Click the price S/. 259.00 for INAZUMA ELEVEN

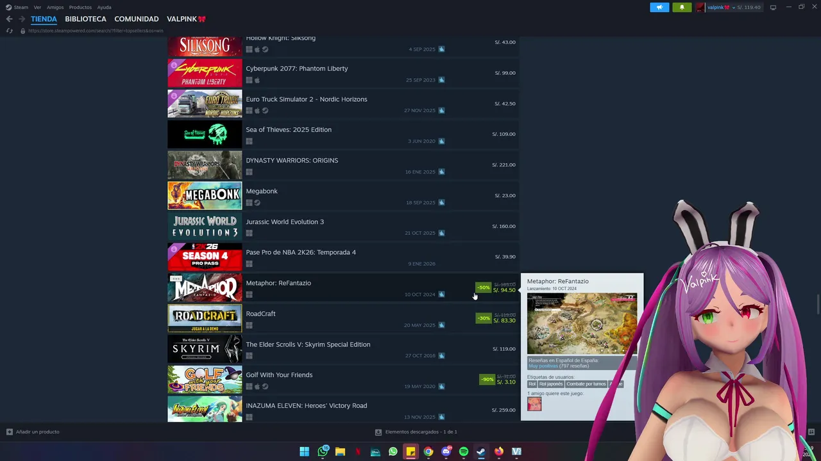tap(504, 410)
